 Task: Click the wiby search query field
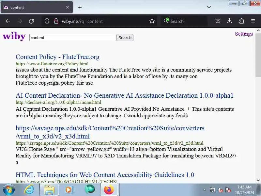point(72,38)
